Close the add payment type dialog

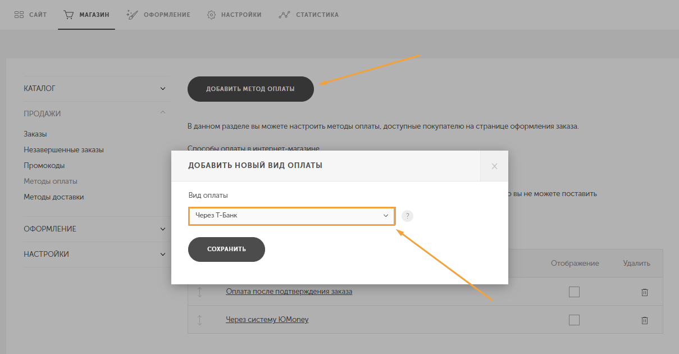click(x=494, y=166)
